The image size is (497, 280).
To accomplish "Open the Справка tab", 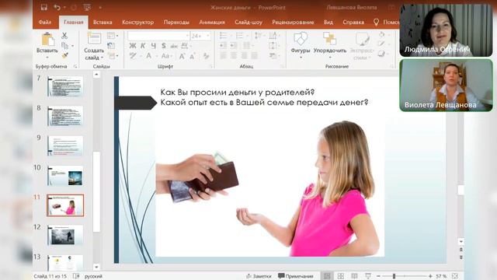I will point(353,23).
